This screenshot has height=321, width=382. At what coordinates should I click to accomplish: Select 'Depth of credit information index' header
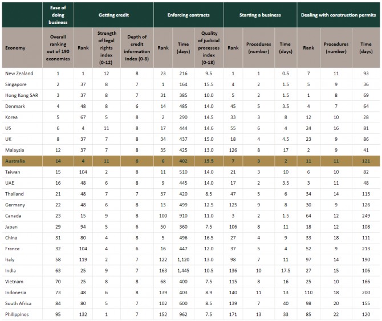click(x=137, y=48)
